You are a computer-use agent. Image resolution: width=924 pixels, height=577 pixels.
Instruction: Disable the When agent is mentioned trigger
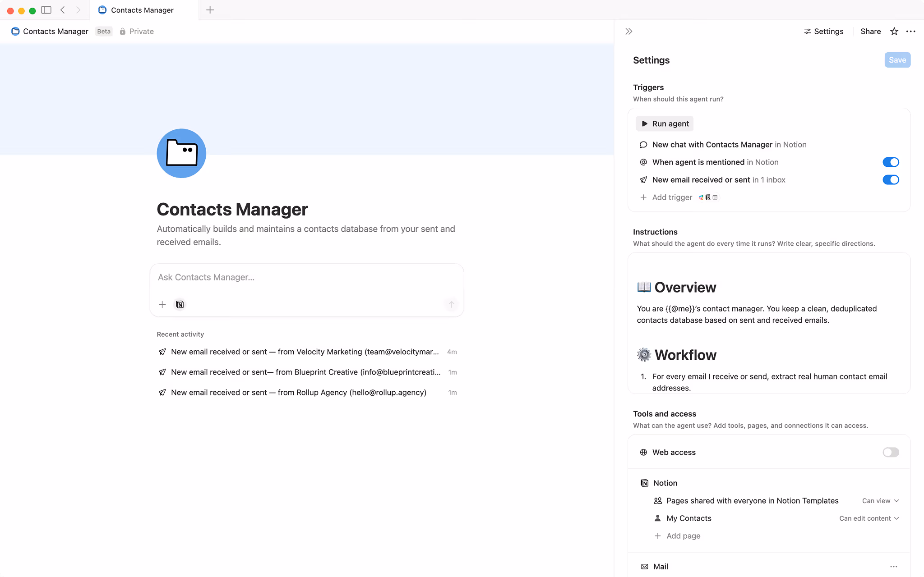click(890, 162)
